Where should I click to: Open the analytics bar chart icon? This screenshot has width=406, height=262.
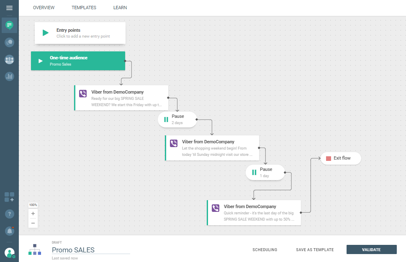[9, 76]
